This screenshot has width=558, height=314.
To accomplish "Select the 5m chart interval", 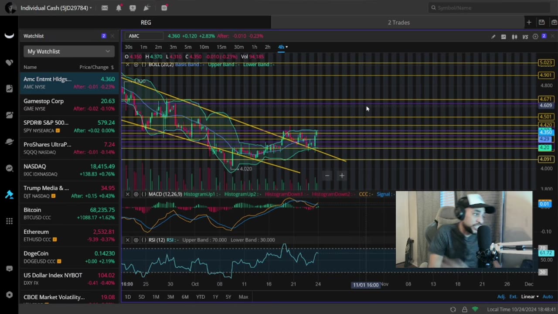I will tap(188, 47).
